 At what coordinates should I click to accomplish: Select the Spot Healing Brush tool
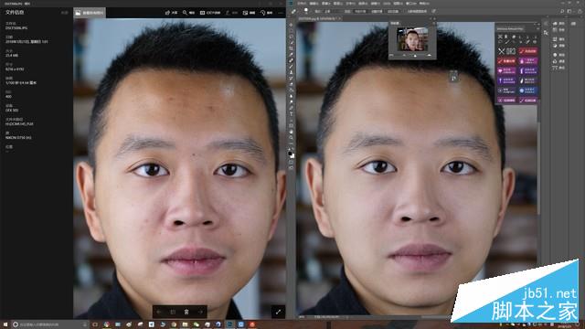click(x=292, y=60)
